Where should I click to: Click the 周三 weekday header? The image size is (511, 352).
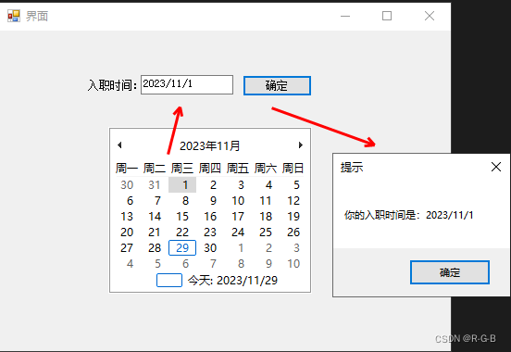tap(182, 169)
